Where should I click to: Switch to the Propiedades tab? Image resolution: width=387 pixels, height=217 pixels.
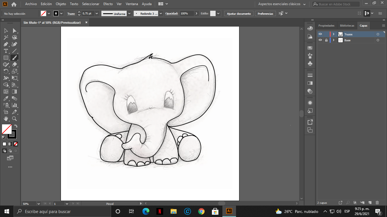(x=326, y=25)
